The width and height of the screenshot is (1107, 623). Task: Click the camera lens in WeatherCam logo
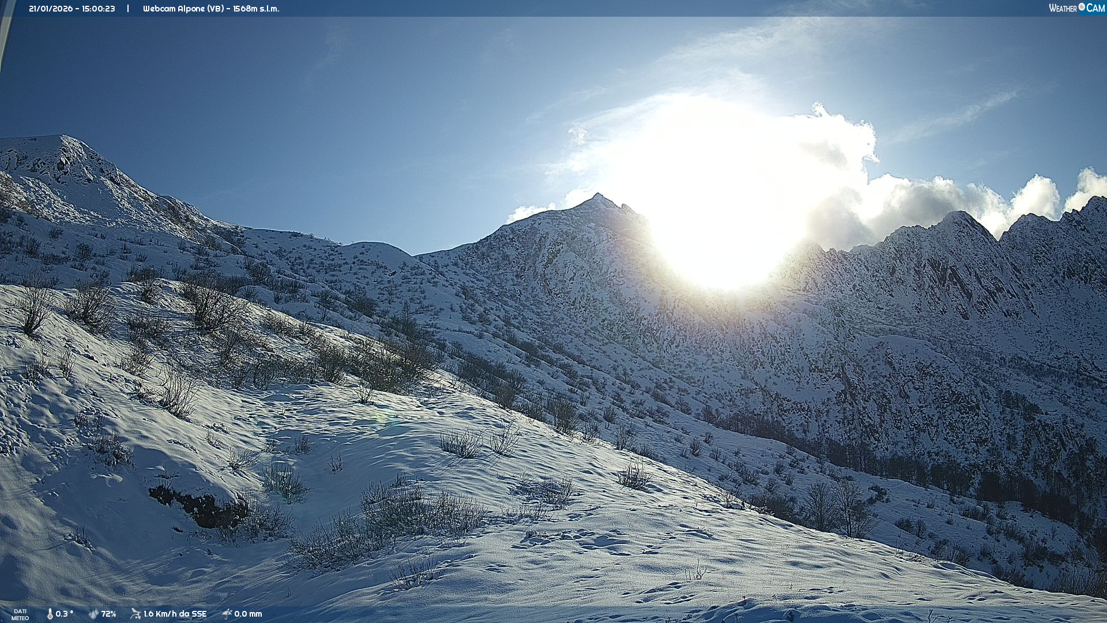click(x=1082, y=7)
